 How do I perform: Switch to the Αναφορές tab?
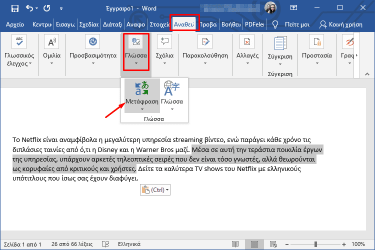click(135, 24)
